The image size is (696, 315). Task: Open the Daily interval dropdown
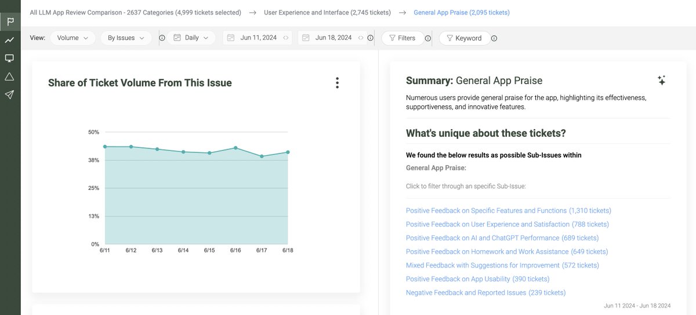(191, 38)
